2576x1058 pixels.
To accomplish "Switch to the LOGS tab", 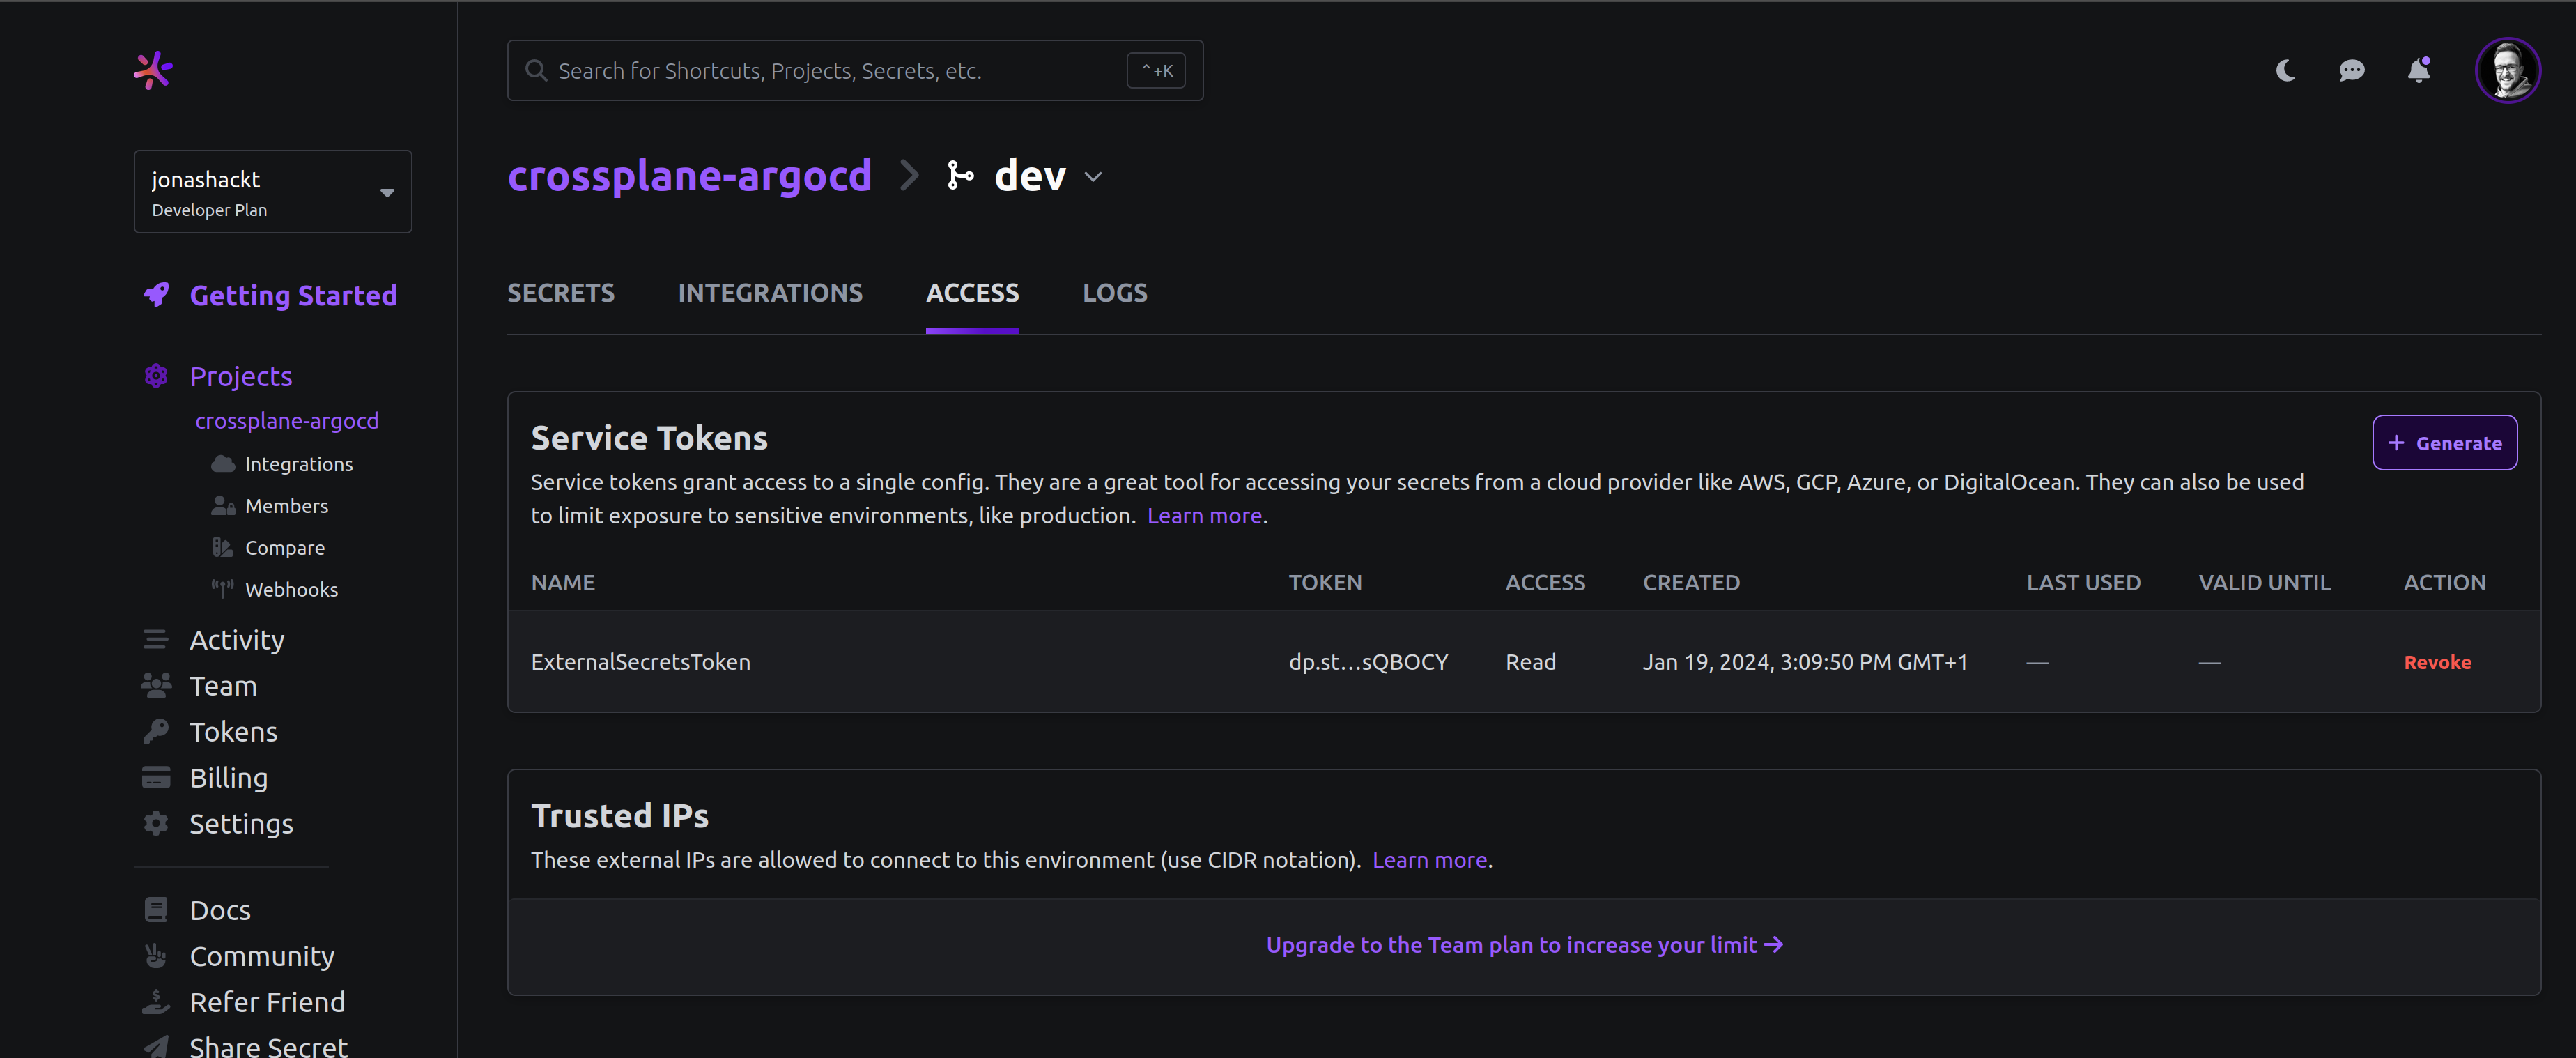I will (x=1114, y=293).
